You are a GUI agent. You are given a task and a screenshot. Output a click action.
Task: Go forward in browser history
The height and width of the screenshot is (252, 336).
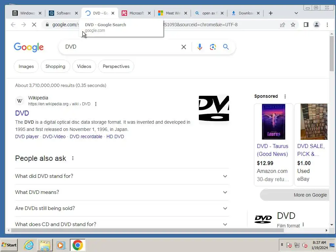(x=24, y=25)
